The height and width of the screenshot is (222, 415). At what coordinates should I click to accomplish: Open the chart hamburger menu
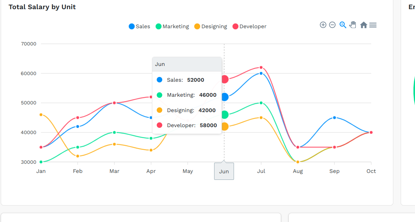[x=373, y=25]
